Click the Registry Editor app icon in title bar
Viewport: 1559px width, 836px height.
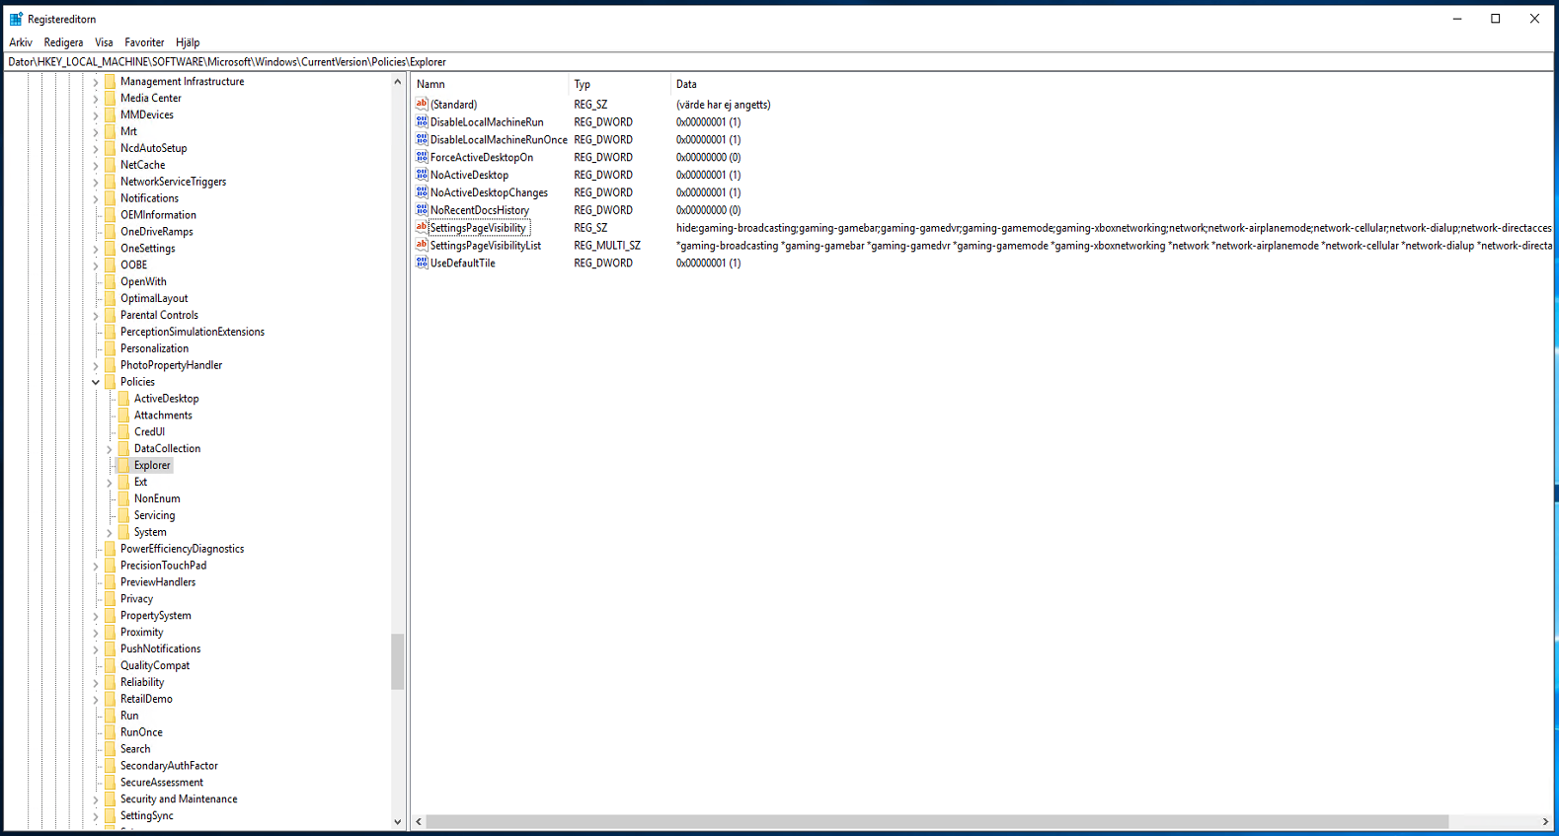click(x=16, y=19)
